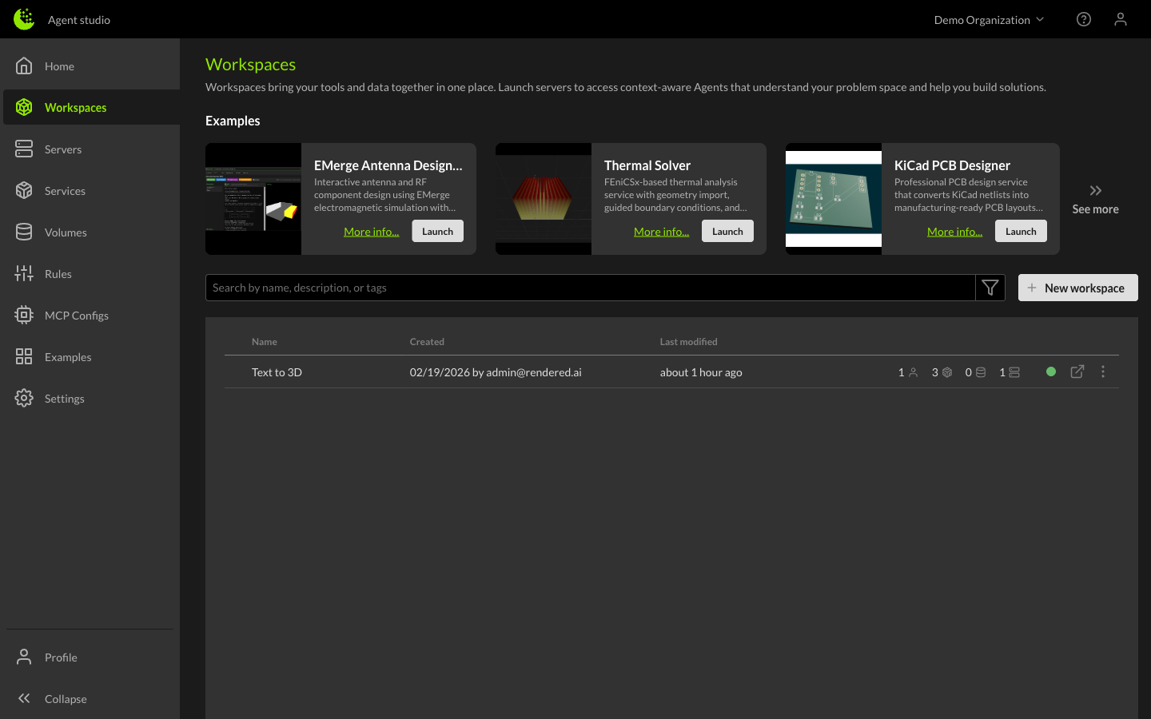Open the kebab menu on the Text to 3D row

pyautogui.click(x=1103, y=371)
